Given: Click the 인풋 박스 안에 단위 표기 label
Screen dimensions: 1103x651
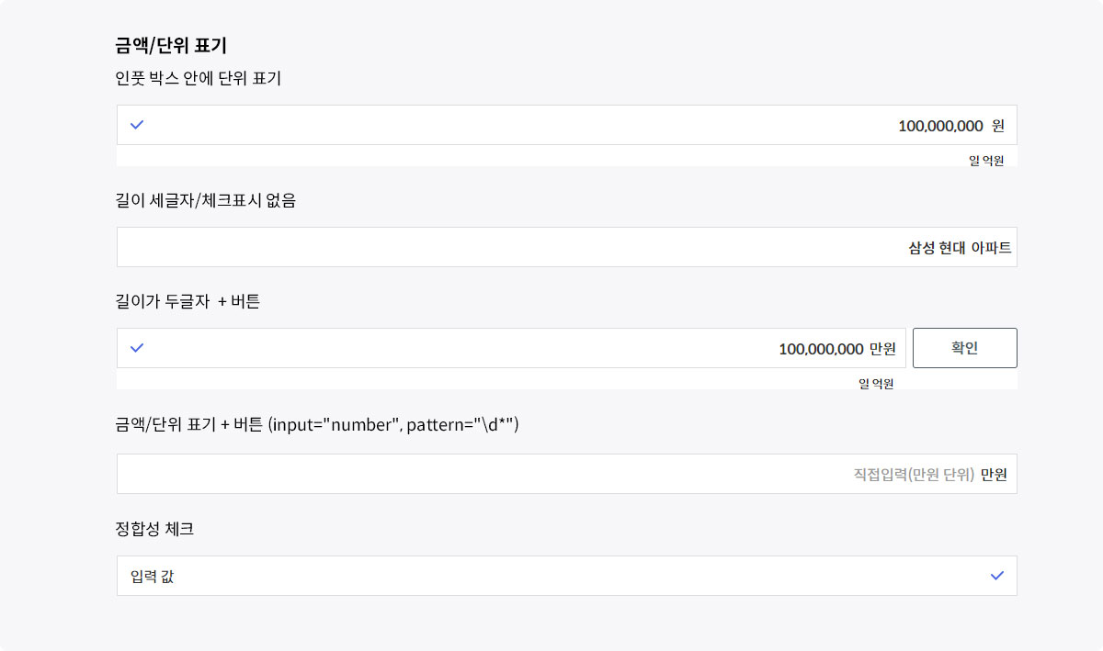Looking at the screenshot, I should [x=199, y=79].
